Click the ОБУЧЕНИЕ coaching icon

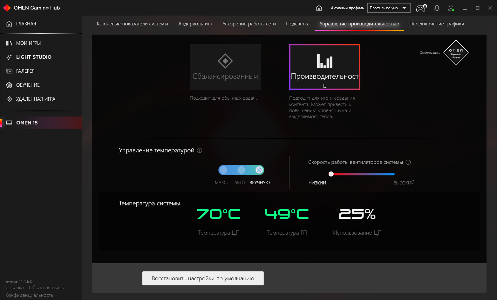click(x=9, y=85)
